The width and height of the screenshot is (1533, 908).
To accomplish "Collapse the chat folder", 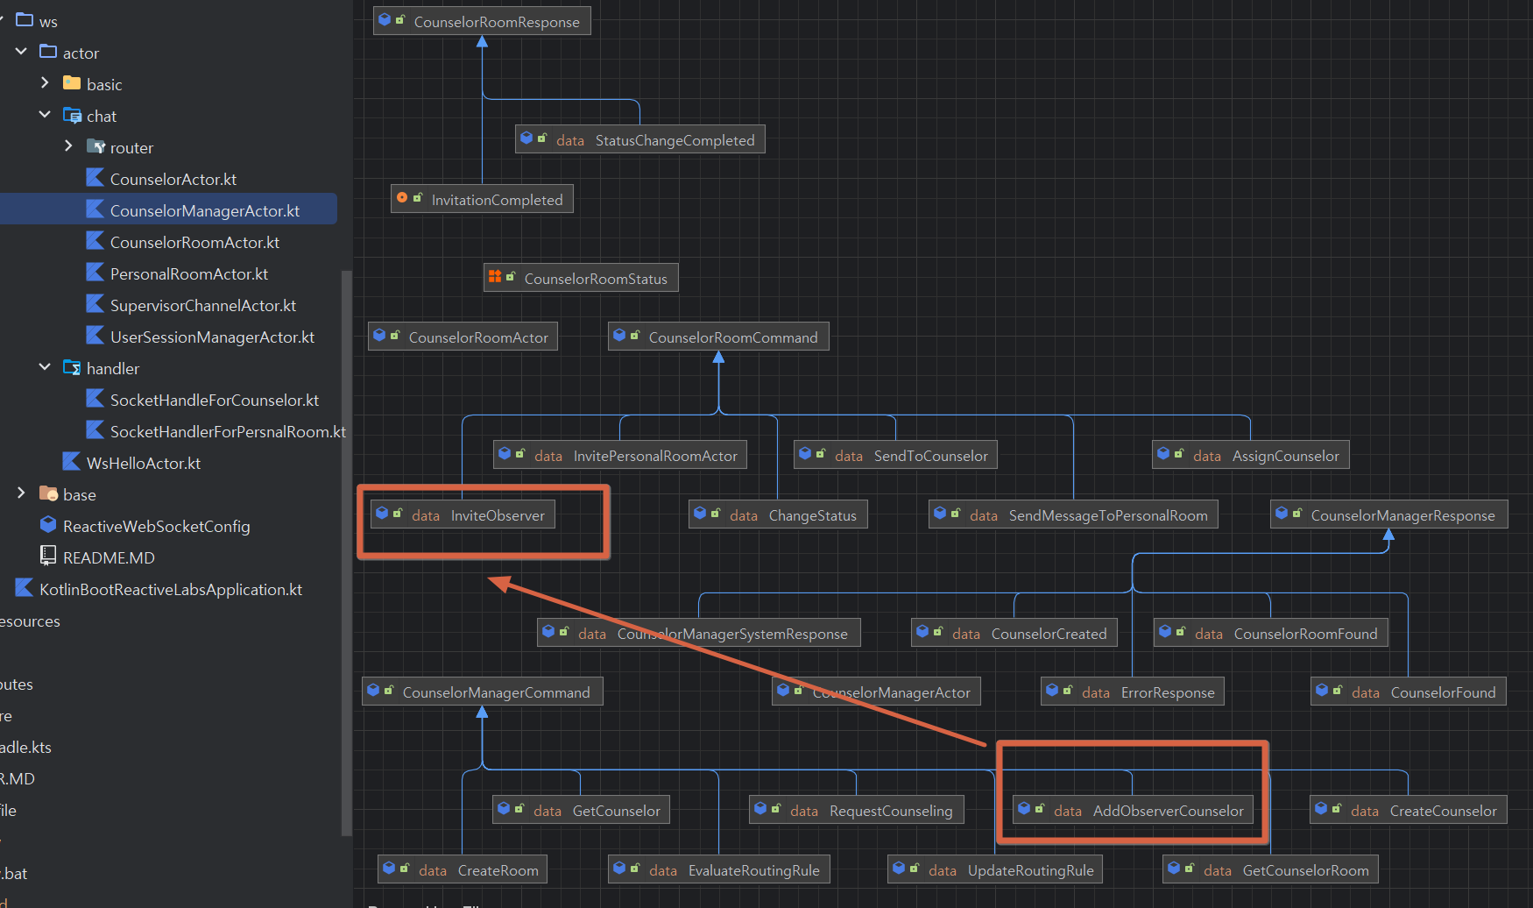I will click(45, 116).
